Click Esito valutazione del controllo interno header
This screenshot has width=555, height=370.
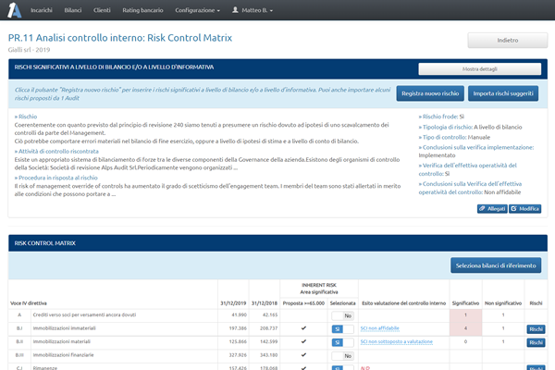403,303
